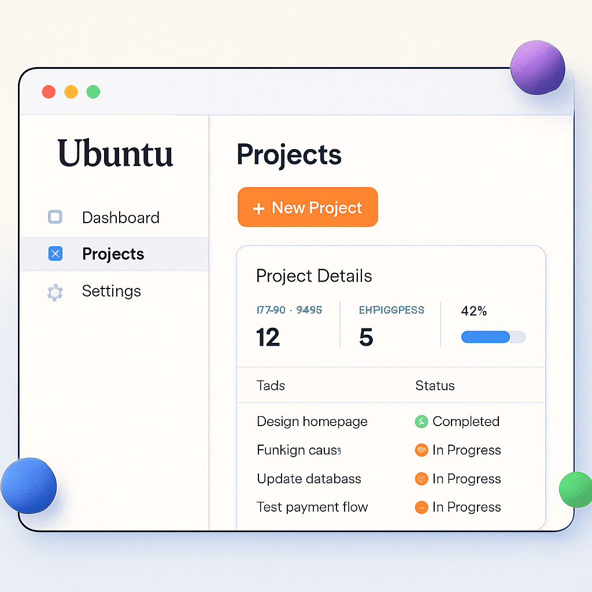Click the blue 42% progress bar

tap(493, 337)
